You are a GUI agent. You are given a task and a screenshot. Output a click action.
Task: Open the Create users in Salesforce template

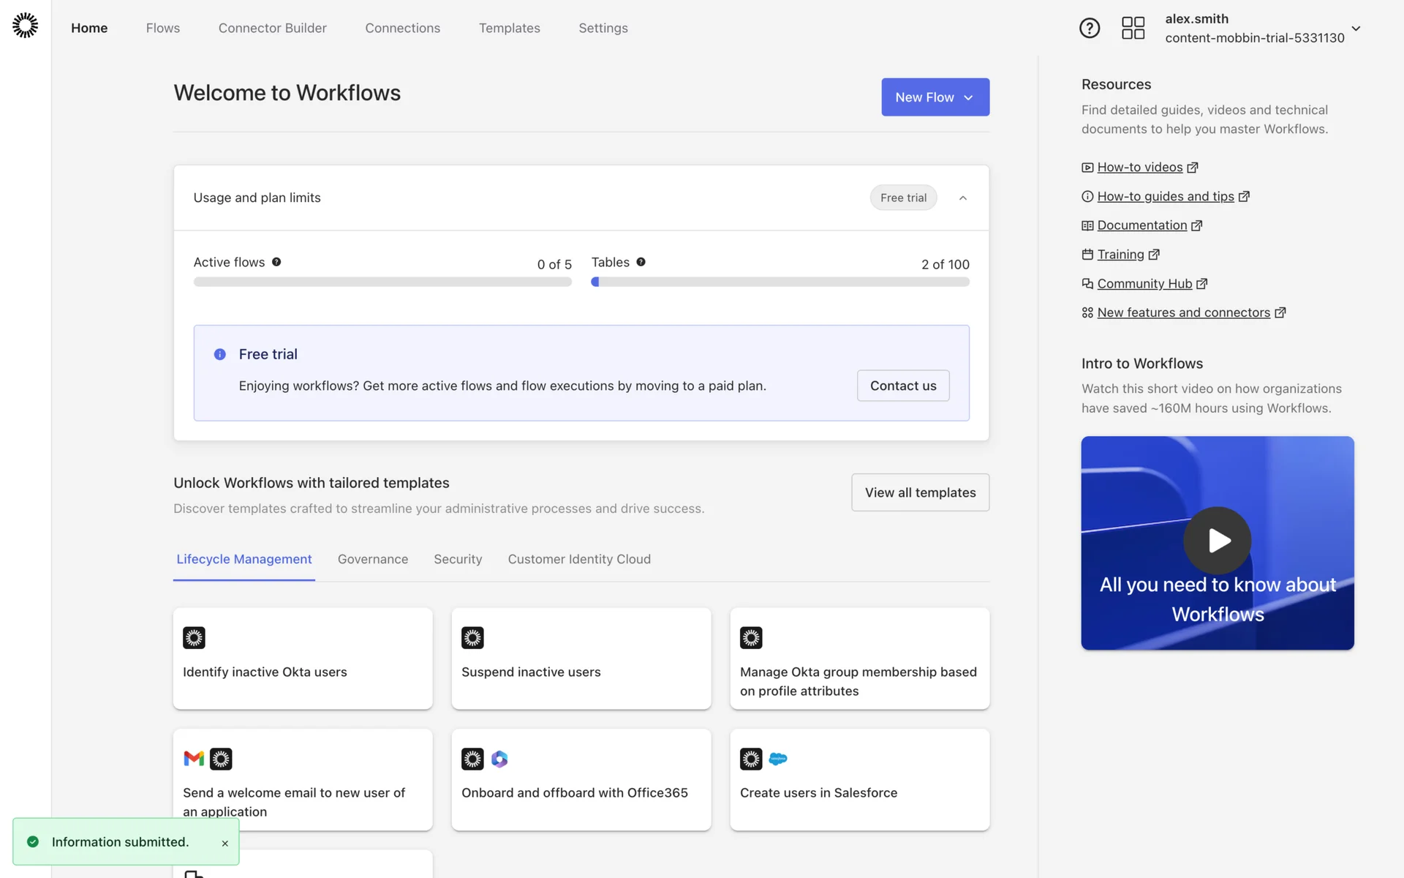tap(859, 779)
